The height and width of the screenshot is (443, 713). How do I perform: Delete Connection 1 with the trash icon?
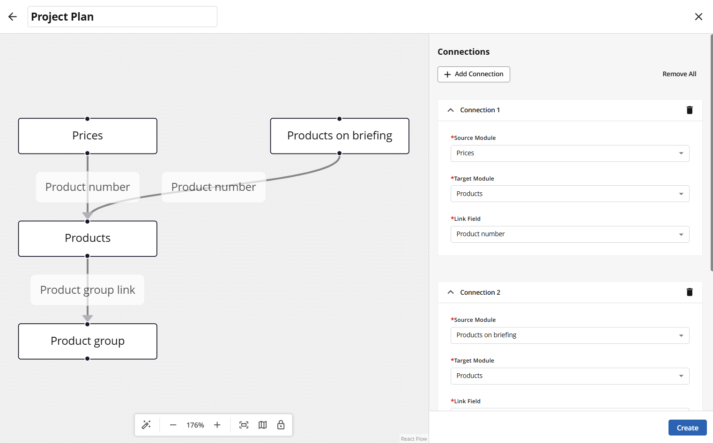click(690, 110)
